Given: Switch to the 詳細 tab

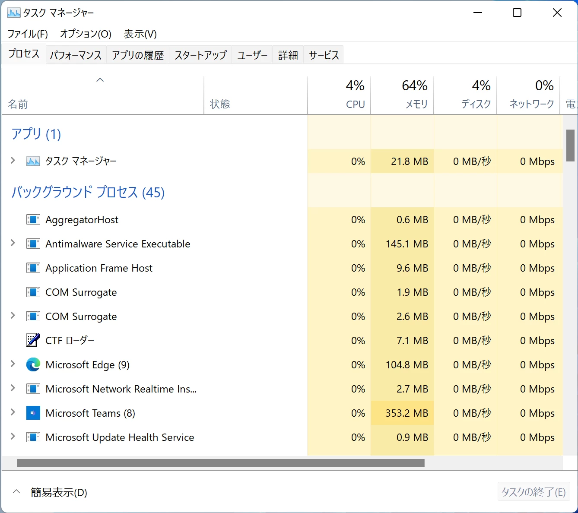Looking at the screenshot, I should (288, 55).
